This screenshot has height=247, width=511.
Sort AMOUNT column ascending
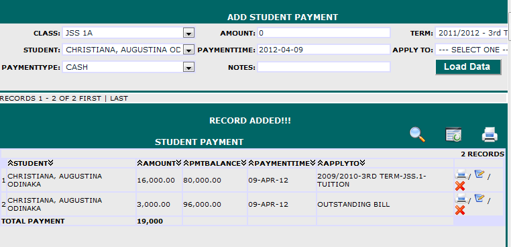[x=140, y=163]
